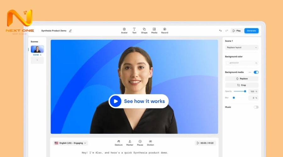
Task: Open the Media tool
Action: 154,29
